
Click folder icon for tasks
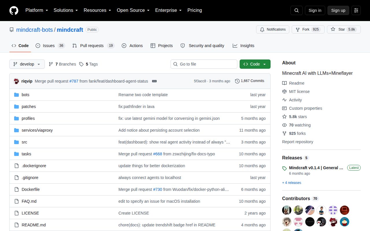click(16, 154)
